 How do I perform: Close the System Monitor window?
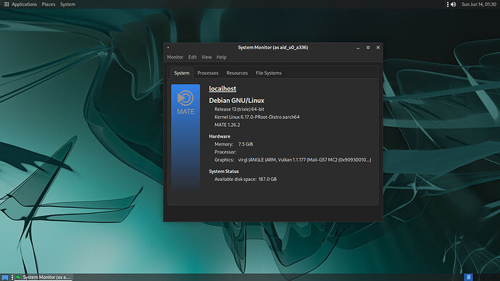(378, 48)
